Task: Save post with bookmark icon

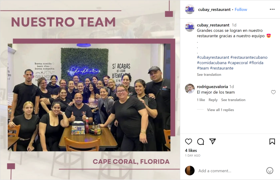Action: 272,142
